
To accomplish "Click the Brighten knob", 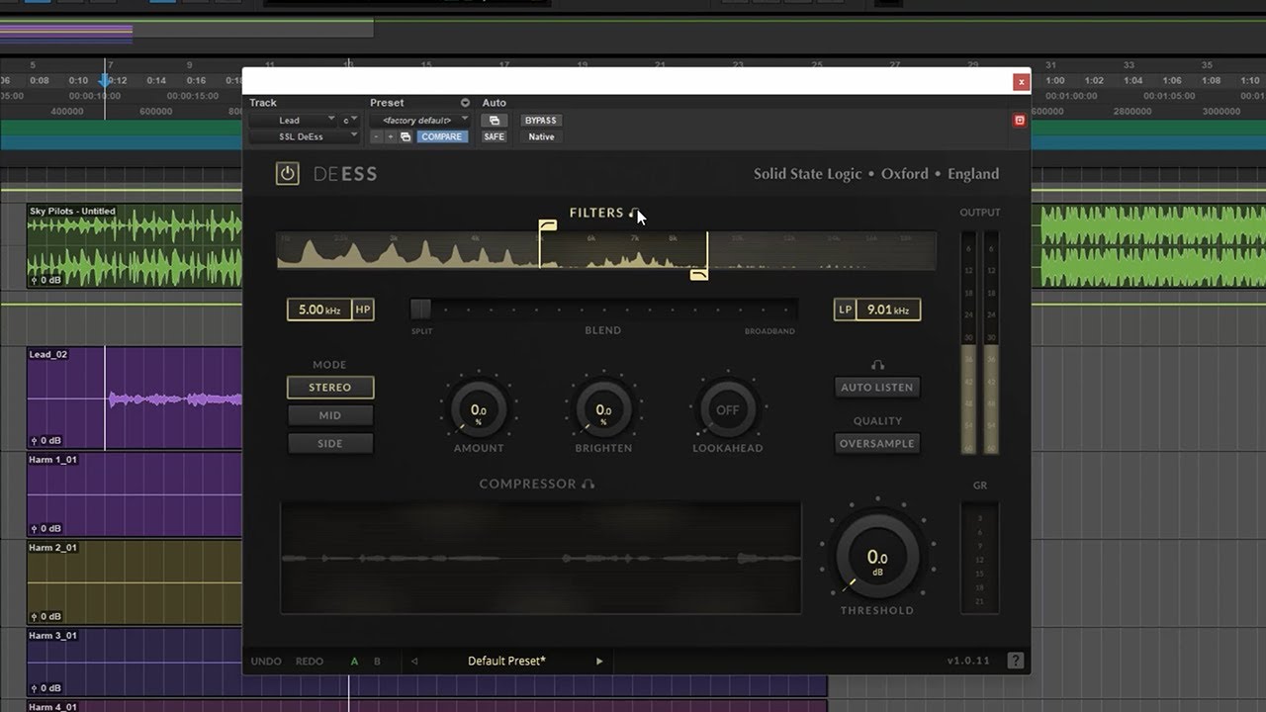I will tap(603, 409).
